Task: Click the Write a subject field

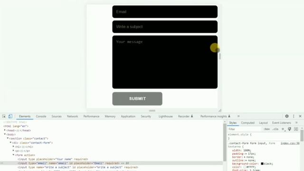Action: tap(165, 27)
